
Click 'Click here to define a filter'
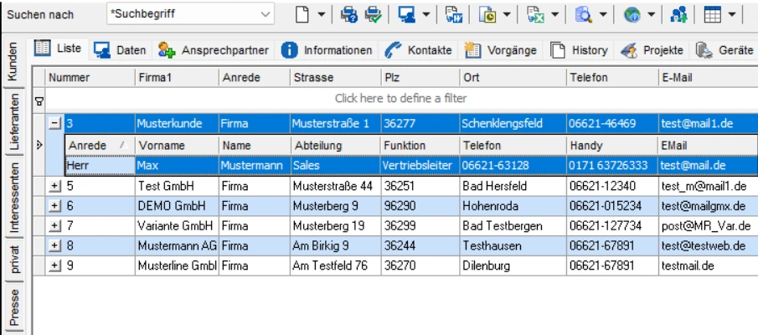[x=400, y=99]
